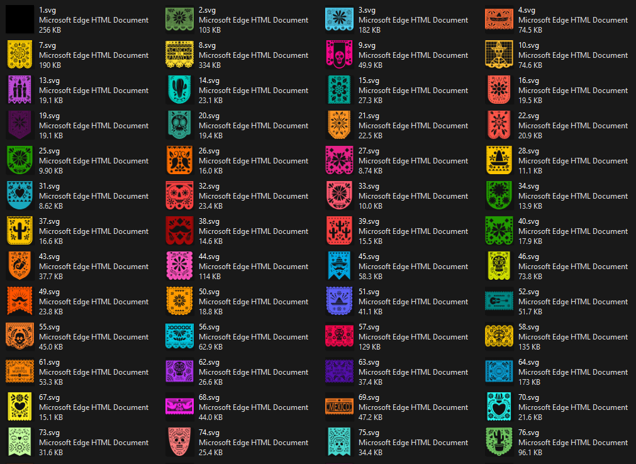Select the file name 25.svg

[49, 151]
